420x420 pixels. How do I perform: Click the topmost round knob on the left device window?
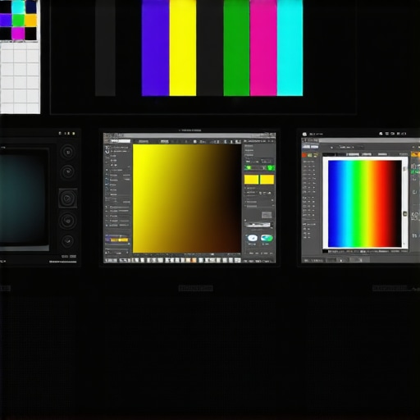(67, 152)
